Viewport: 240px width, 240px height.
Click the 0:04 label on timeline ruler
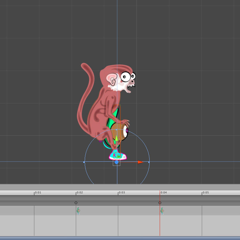164,192
